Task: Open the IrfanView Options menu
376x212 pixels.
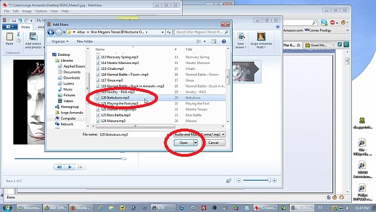Action: [41, 11]
